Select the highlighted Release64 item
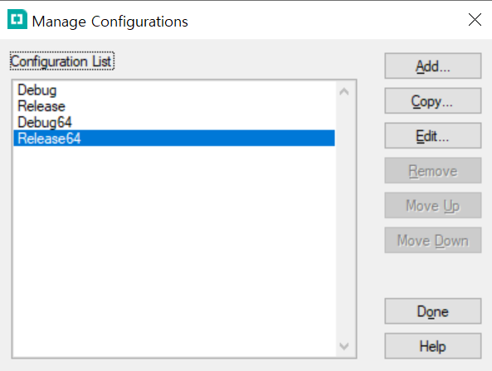492x371 pixels. tap(174, 138)
